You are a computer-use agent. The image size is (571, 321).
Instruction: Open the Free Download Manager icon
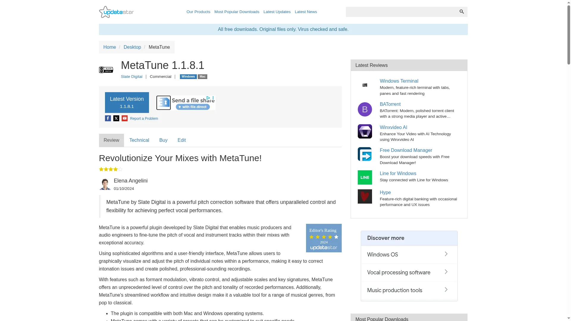(365, 154)
